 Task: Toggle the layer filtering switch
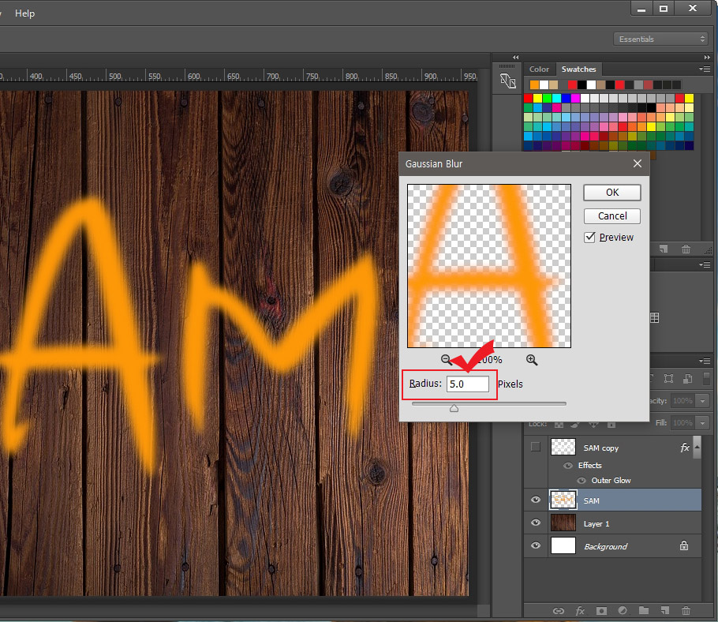pos(706,379)
